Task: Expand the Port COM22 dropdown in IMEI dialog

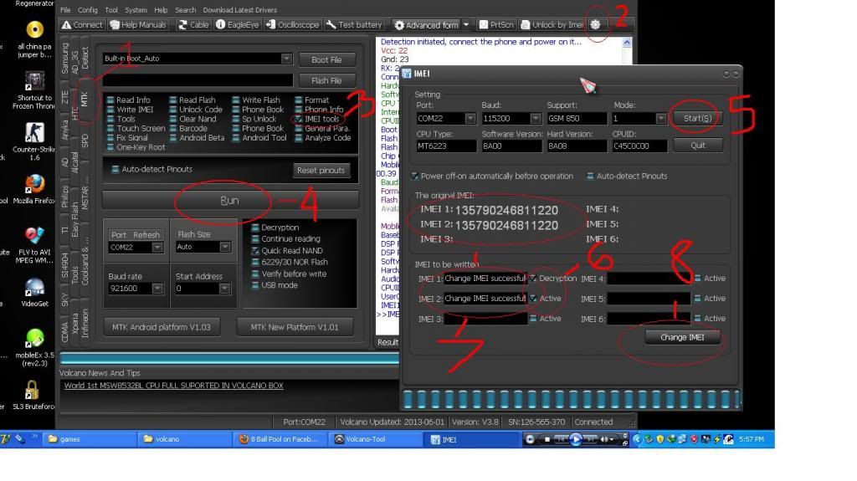Action: coord(470,120)
